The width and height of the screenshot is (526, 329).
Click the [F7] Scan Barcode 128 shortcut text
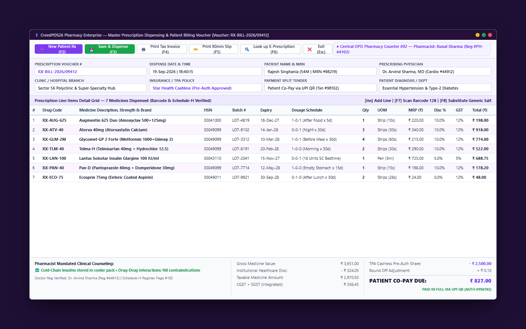(x=415, y=101)
